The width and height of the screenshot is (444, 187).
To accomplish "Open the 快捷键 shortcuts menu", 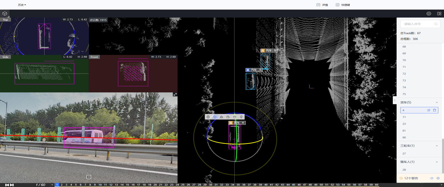I will 343,5.
